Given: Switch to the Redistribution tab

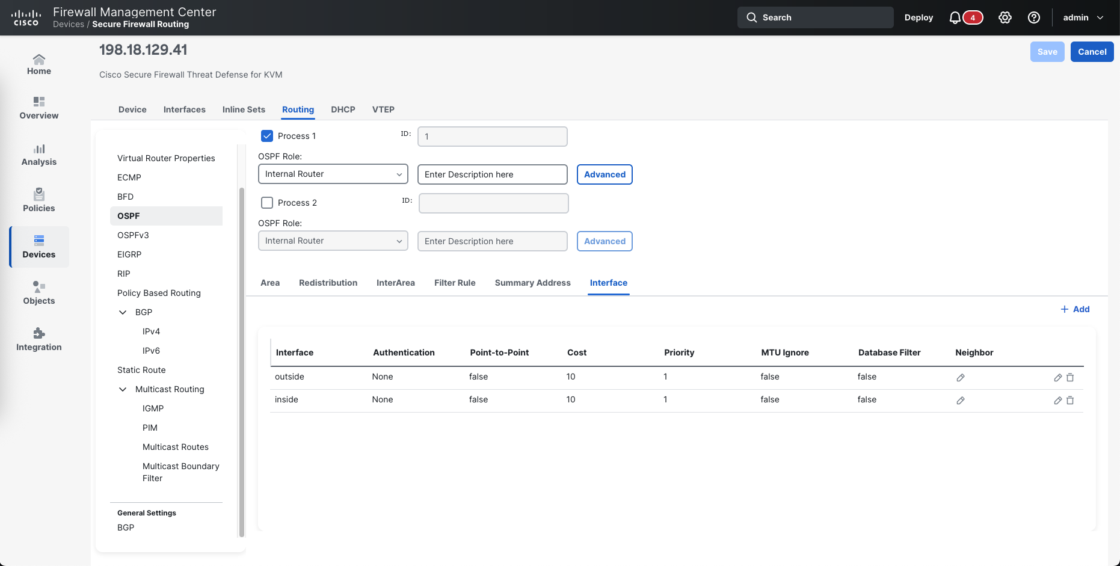Looking at the screenshot, I should click(x=328, y=283).
